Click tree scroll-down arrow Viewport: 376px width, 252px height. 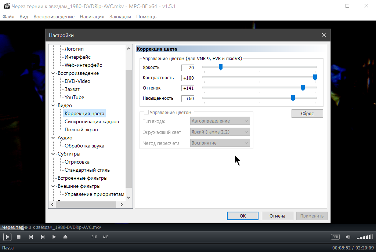[x=129, y=198]
